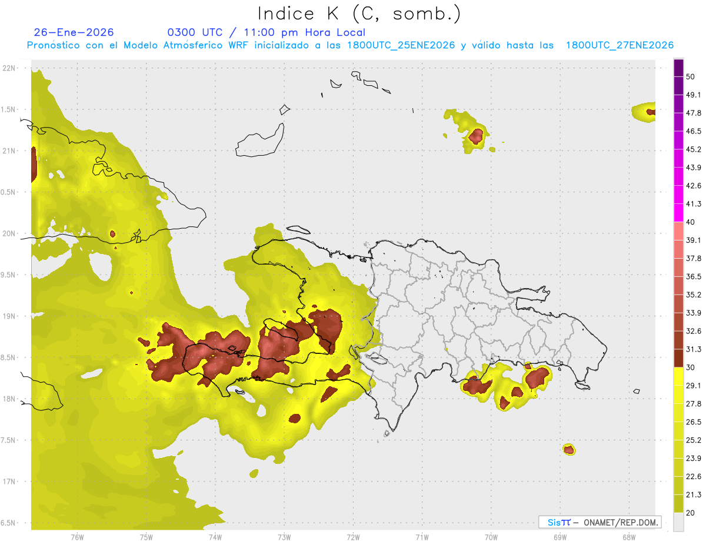The image size is (706, 545).
Task: Click the 68W longitude label
Action: tap(629, 537)
